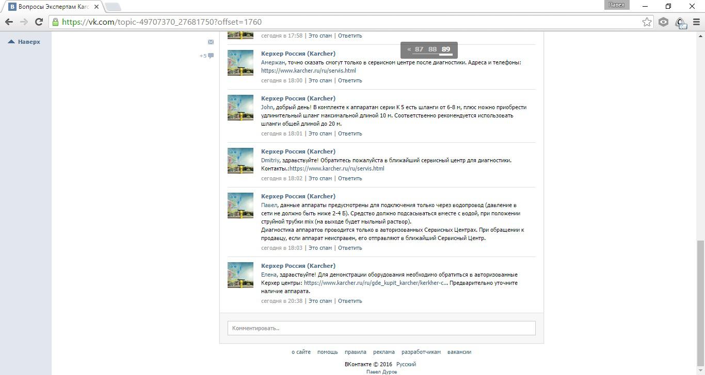Click the bell extension icon in toolbar
Viewport: 705px width, 375px height.
[x=681, y=22]
